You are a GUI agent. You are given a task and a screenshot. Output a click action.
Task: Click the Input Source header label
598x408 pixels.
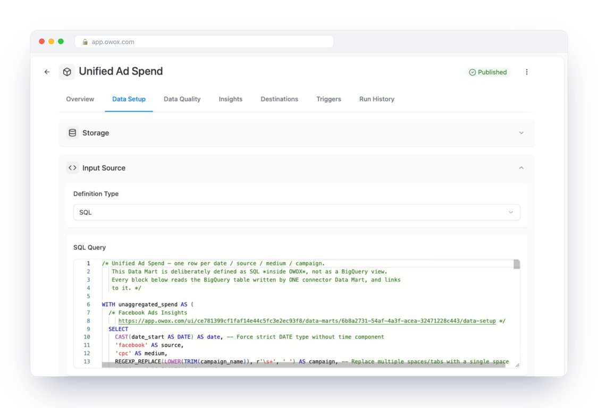click(x=104, y=168)
